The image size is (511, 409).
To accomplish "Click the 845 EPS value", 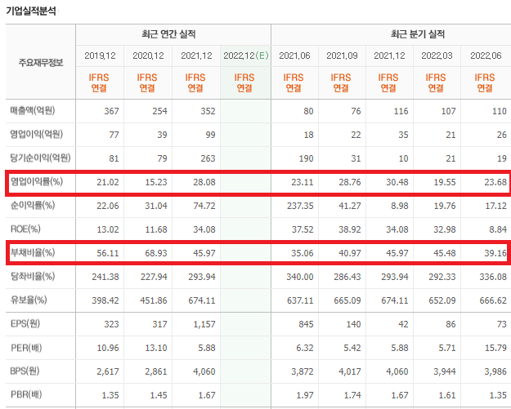I will (x=306, y=324).
